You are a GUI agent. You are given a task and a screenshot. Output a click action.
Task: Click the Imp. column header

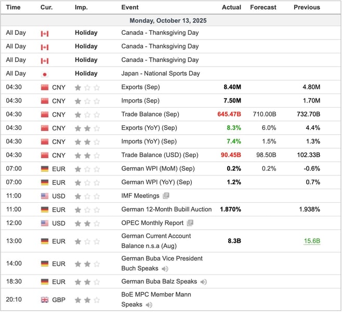pyautogui.click(x=81, y=7)
